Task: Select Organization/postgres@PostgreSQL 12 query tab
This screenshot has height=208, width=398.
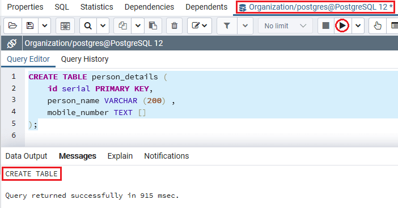Action: 315,7
